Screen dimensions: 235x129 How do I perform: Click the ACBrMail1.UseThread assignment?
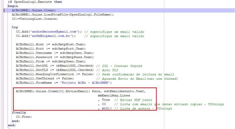45,78
